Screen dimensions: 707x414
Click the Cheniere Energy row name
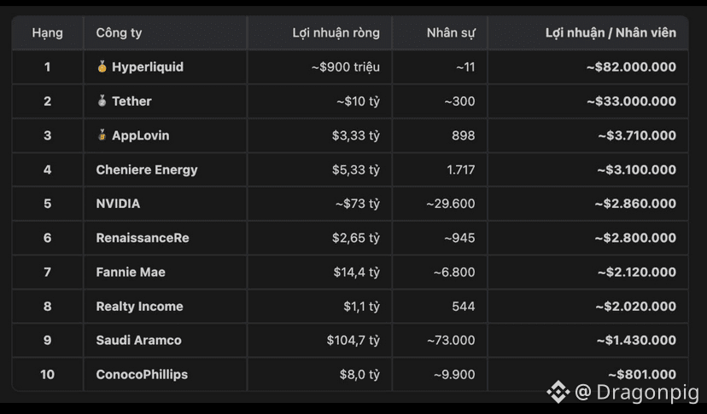[x=147, y=170]
